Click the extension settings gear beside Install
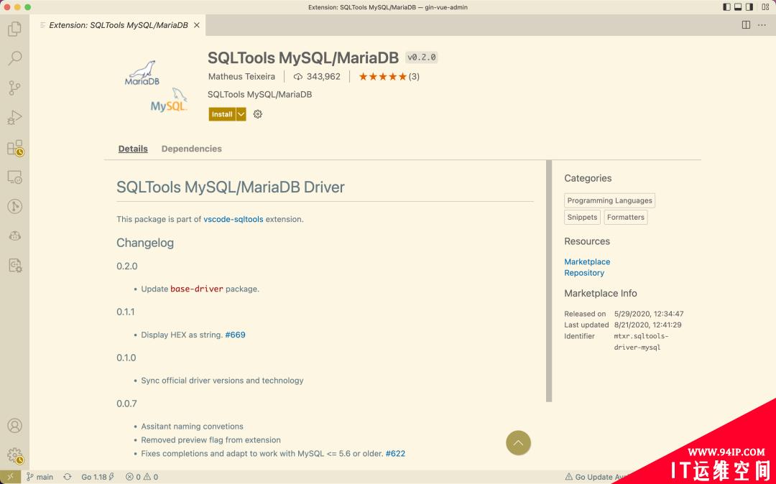776x484 pixels. [x=257, y=114]
